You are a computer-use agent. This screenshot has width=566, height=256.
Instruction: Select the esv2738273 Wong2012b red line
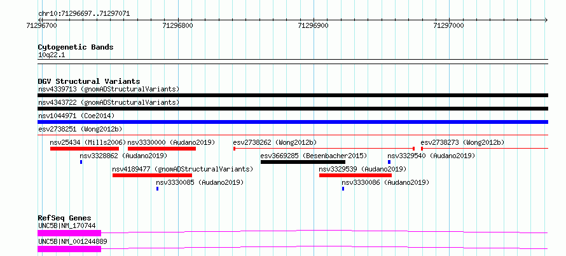coord(485,149)
